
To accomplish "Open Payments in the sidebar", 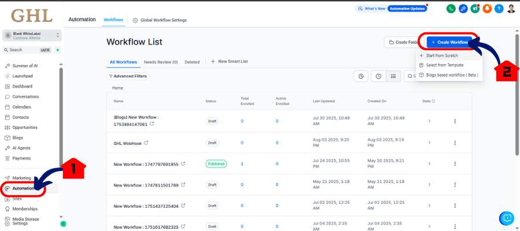I will (x=18, y=158).
